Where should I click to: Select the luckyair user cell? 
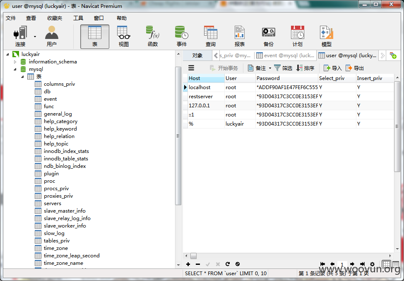click(x=240, y=124)
